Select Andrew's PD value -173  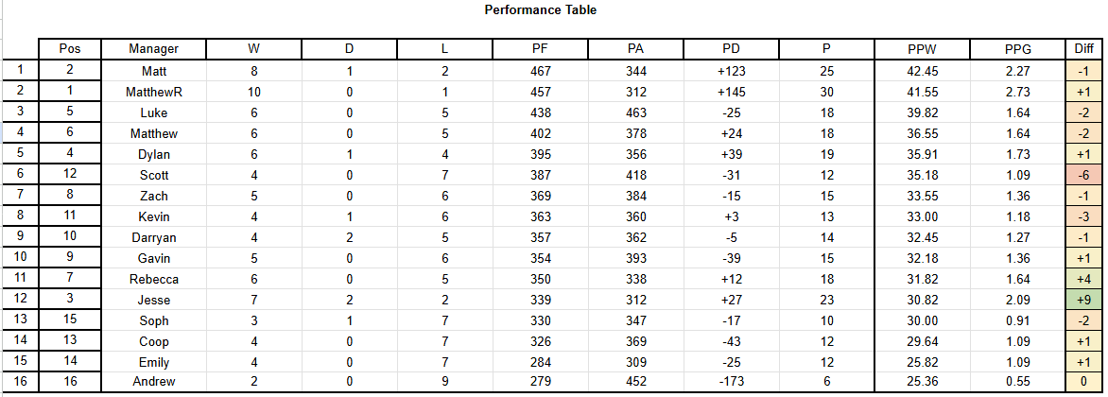click(731, 382)
